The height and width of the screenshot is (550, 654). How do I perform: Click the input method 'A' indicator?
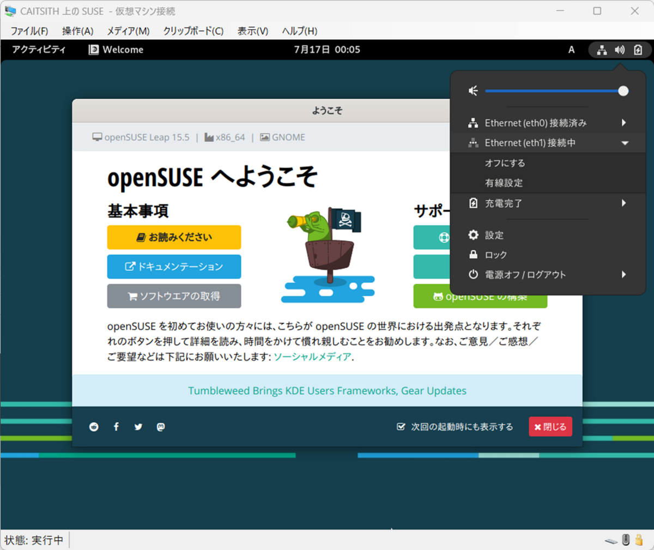(x=571, y=50)
